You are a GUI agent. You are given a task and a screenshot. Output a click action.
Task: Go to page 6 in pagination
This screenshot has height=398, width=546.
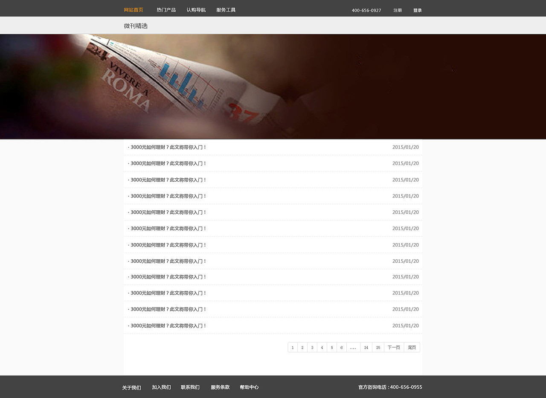pyautogui.click(x=342, y=347)
